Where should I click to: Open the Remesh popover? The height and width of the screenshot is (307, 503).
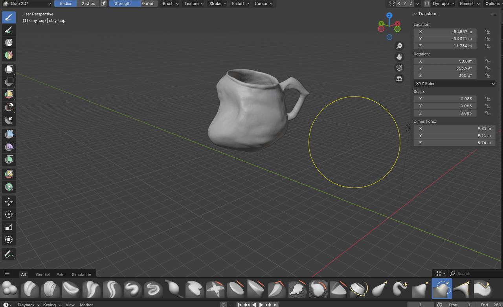pyautogui.click(x=469, y=4)
